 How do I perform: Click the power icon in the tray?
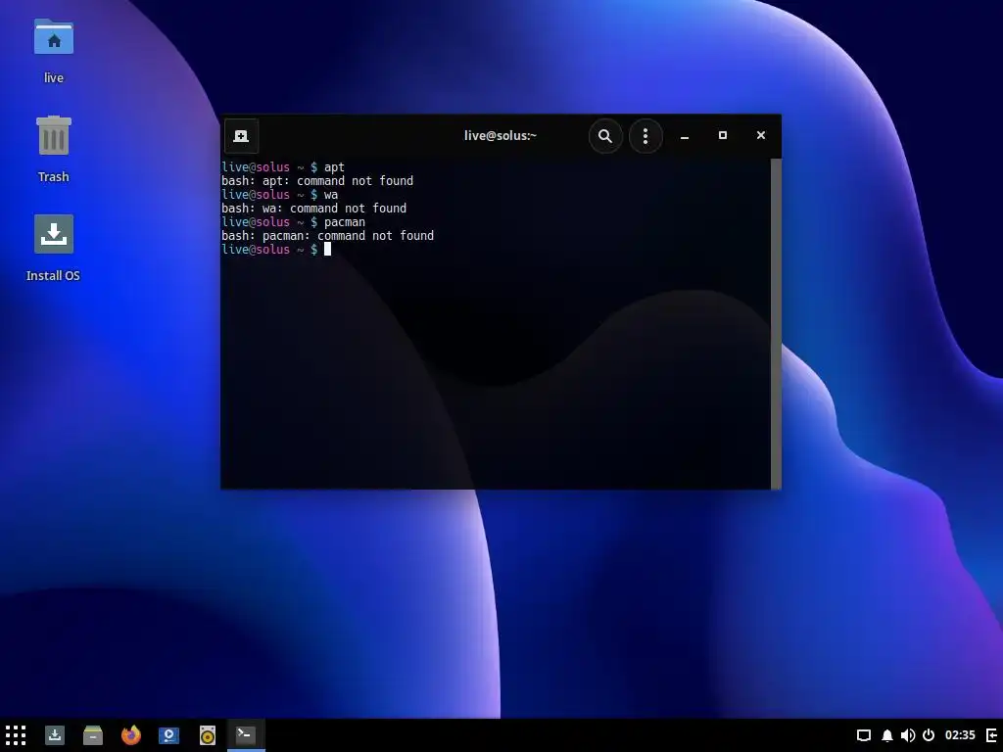[929, 735]
